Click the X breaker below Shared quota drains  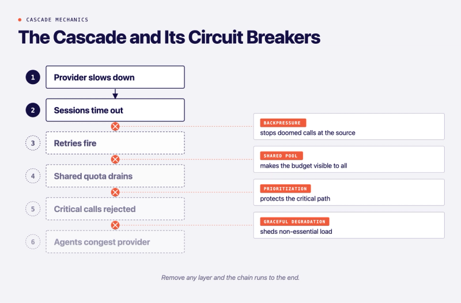click(x=115, y=192)
